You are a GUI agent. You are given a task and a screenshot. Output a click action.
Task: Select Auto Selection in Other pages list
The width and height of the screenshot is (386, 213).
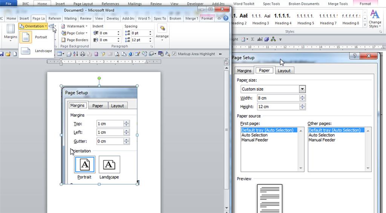322,135
